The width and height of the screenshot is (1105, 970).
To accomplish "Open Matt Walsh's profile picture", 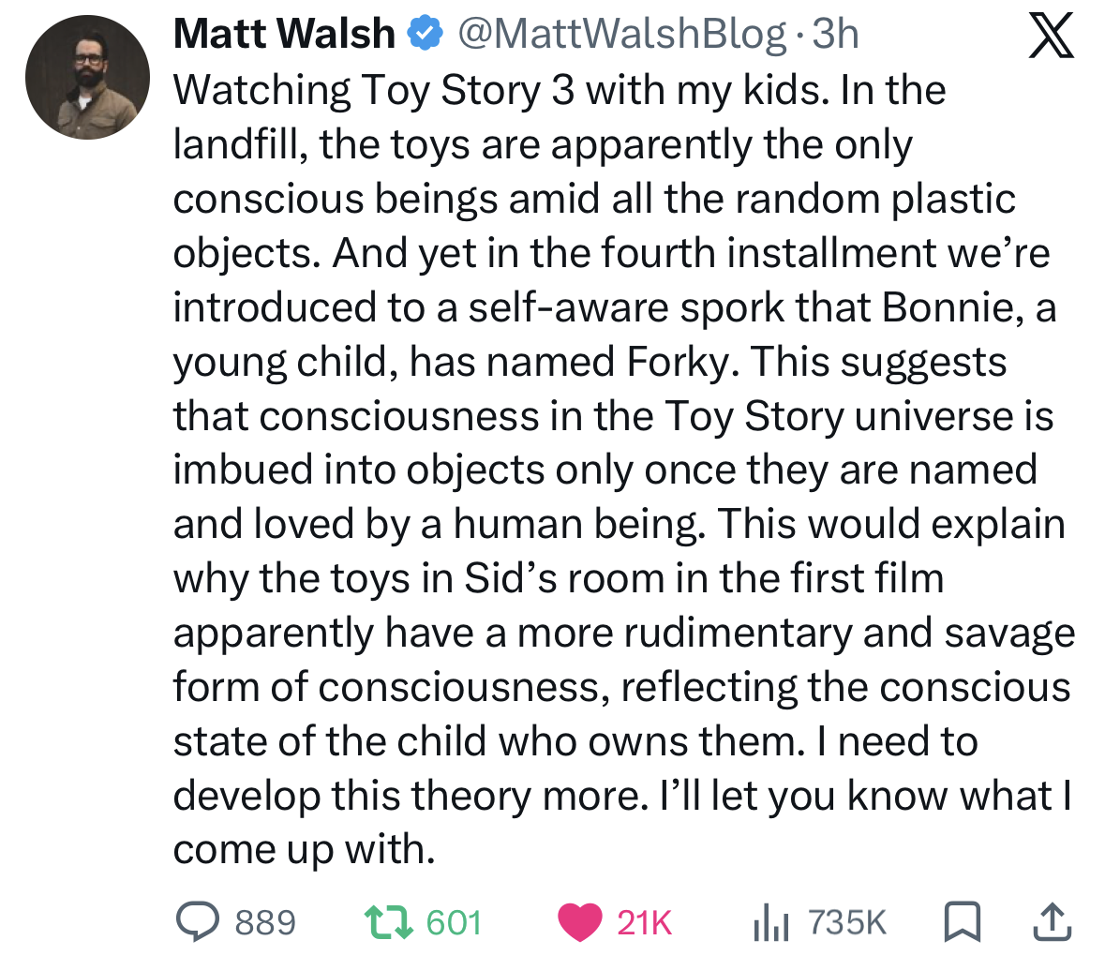I will click(87, 77).
